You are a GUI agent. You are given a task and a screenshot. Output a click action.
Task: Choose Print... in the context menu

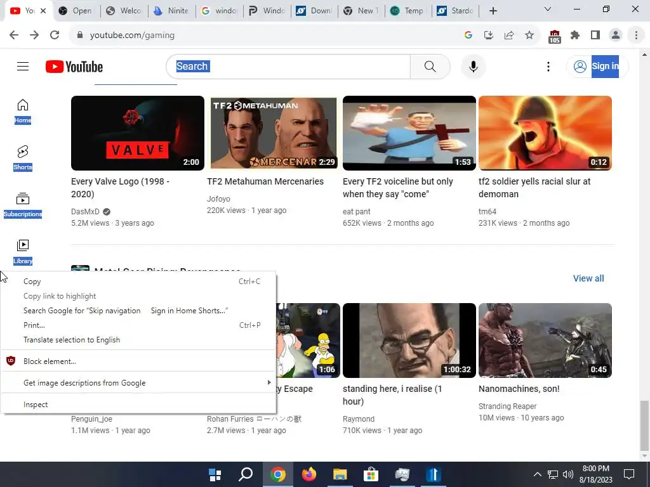click(138, 325)
